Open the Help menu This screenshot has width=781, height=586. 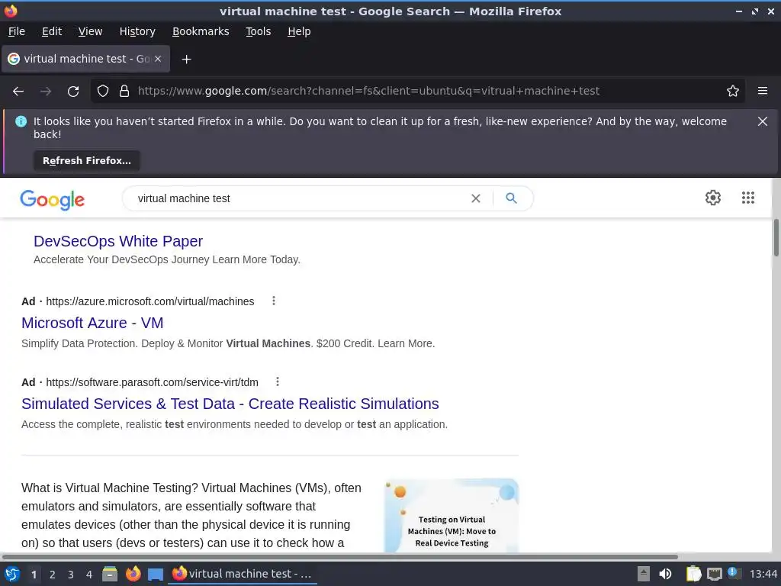[299, 31]
